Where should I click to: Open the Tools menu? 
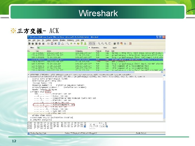77,40
